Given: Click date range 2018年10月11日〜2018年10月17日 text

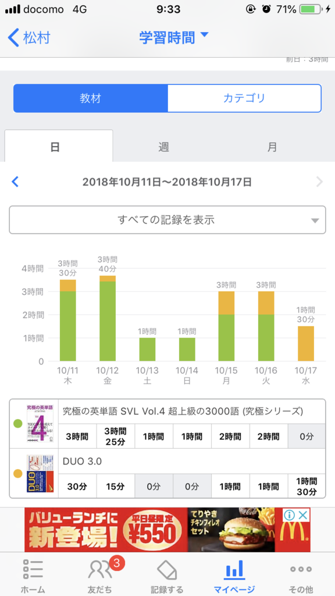Looking at the screenshot, I should coord(167,182).
